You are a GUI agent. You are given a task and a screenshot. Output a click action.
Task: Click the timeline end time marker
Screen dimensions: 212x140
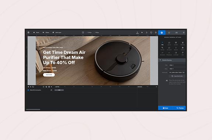coord(140,87)
